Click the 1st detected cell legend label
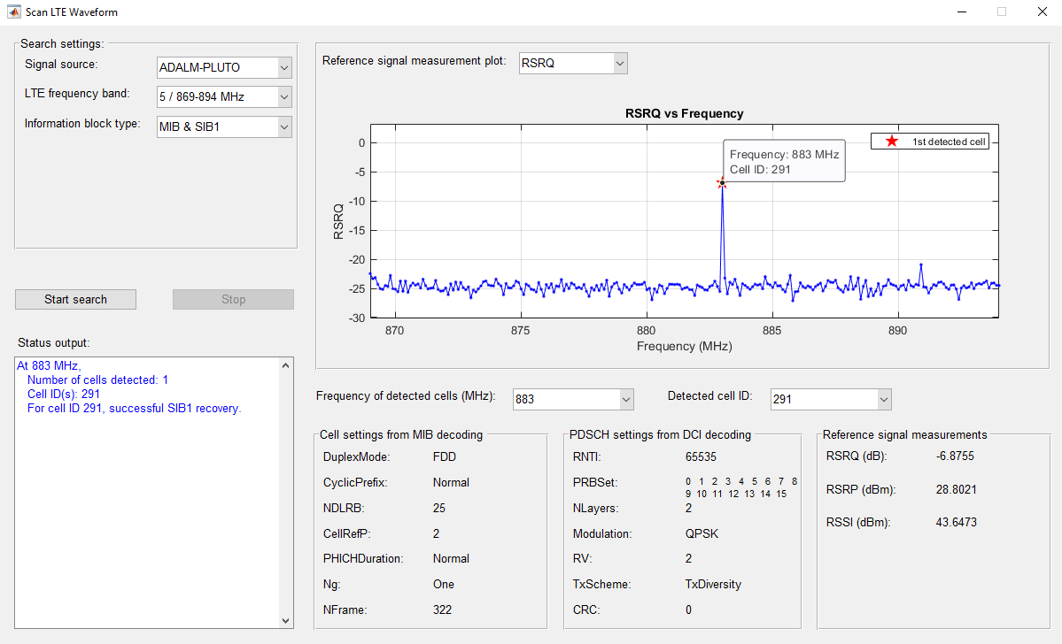 pyautogui.click(x=949, y=142)
